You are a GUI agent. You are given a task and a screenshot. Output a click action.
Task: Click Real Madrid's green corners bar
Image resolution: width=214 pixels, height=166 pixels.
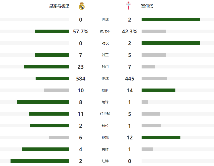coord(43,102)
